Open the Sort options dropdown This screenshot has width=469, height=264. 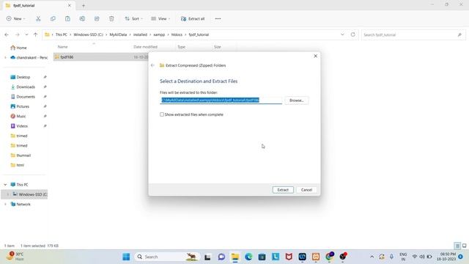(x=133, y=18)
